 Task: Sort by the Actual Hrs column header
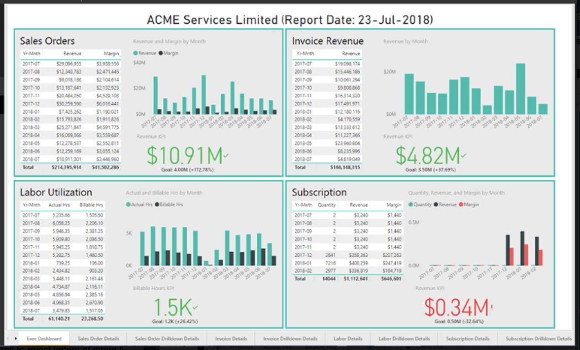coord(59,205)
